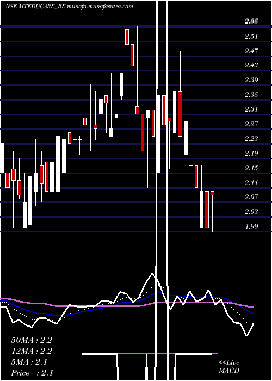Image resolution: width=272 pixels, height=381 pixels.
Task: Click the <<Live MACD label
Action: [x=229, y=367]
